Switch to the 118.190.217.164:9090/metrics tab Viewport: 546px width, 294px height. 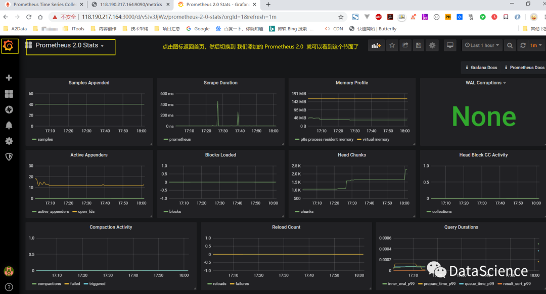coord(130,5)
